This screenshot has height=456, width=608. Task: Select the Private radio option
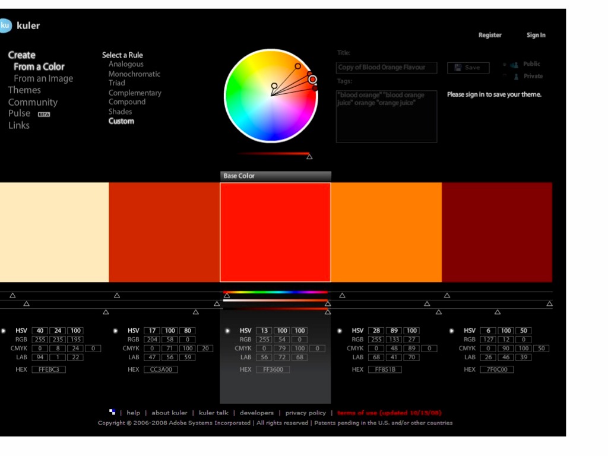coord(505,76)
